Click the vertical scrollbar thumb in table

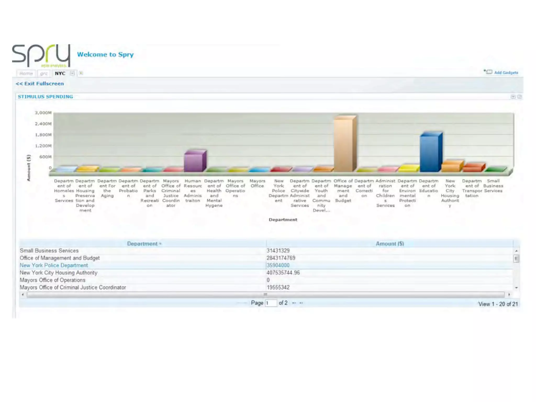point(516,259)
